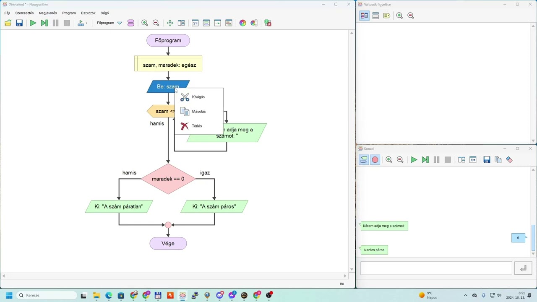The height and width of the screenshot is (302, 537).
Task: Select the Vége end terminal
Action: [x=168, y=243]
